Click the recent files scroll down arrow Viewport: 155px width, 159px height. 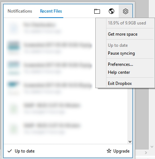[130, 142]
